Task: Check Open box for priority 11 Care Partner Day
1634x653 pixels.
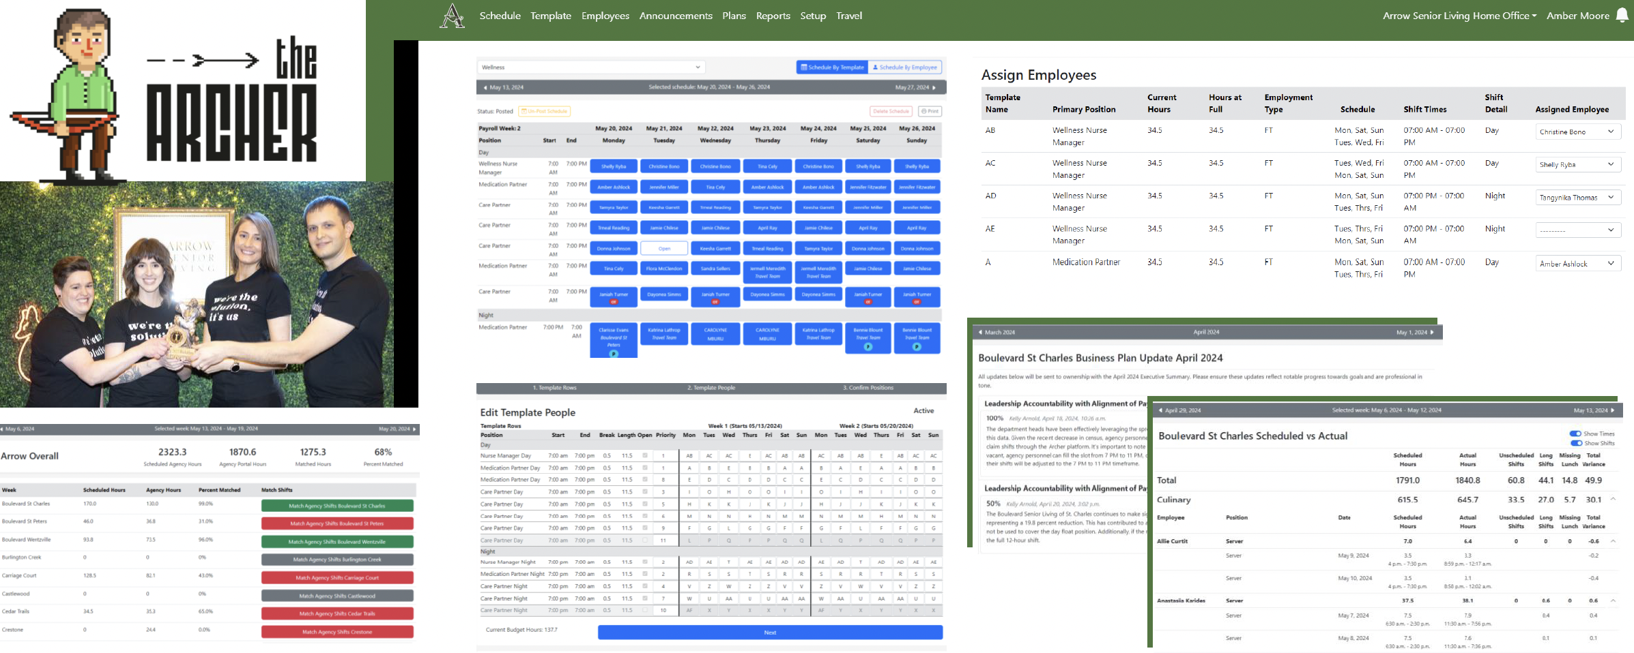Action: 645,541
